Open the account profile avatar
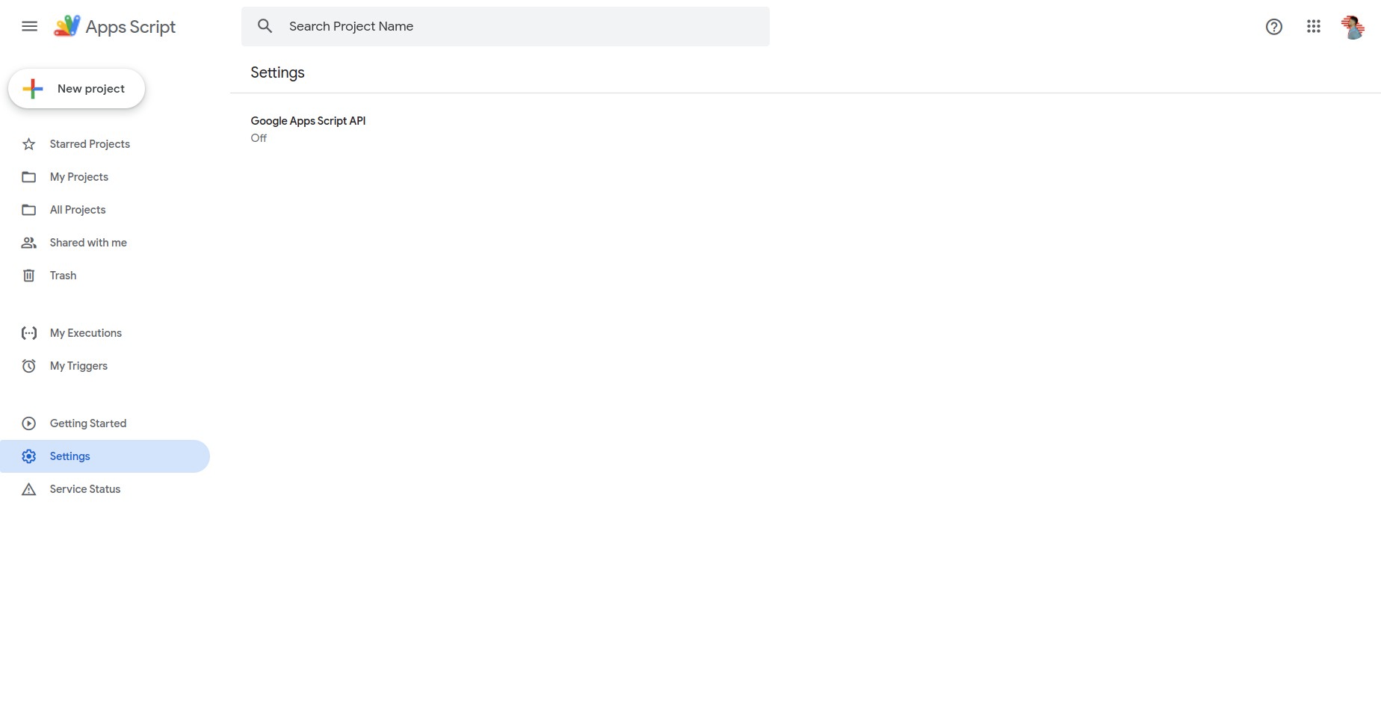 (1353, 27)
